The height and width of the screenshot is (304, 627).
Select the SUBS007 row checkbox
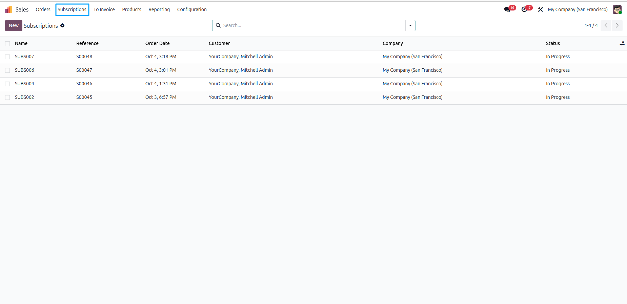[x=7, y=57]
